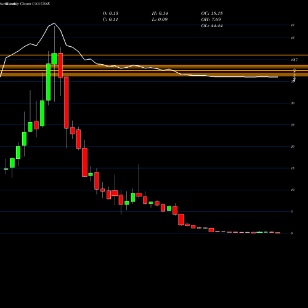Click the 'OC: 18.18' reading

212,13
